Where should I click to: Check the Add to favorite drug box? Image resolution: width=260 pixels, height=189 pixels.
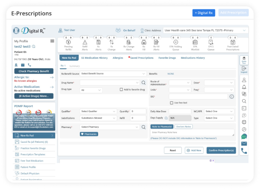pos(121,90)
